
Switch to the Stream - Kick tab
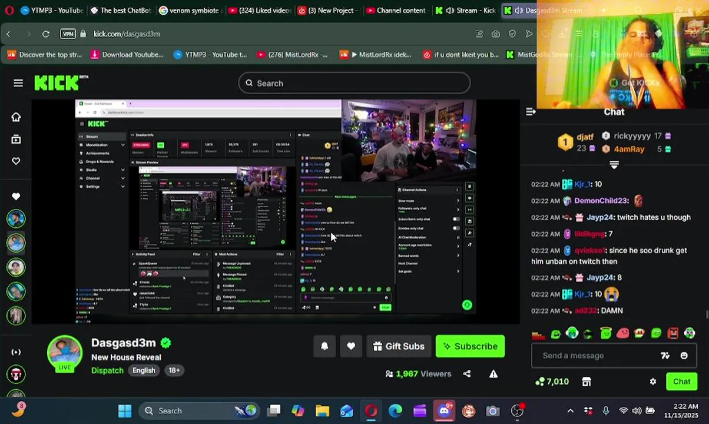(x=466, y=11)
